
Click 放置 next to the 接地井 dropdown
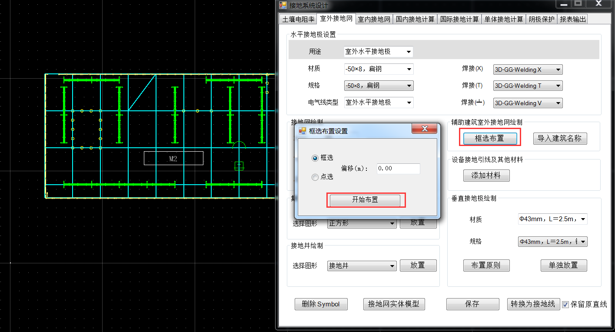click(418, 266)
